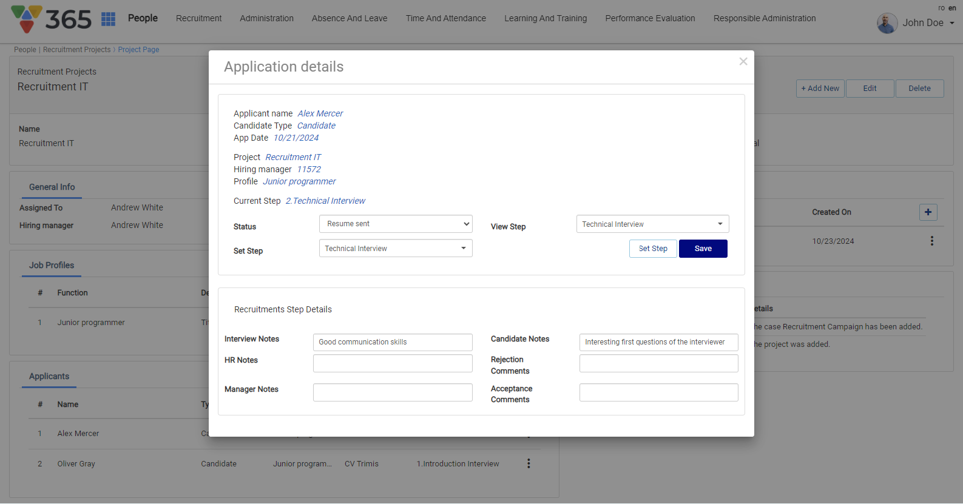Close the Application details dialog
Viewport: 963px width, 504px height.
[x=743, y=61]
